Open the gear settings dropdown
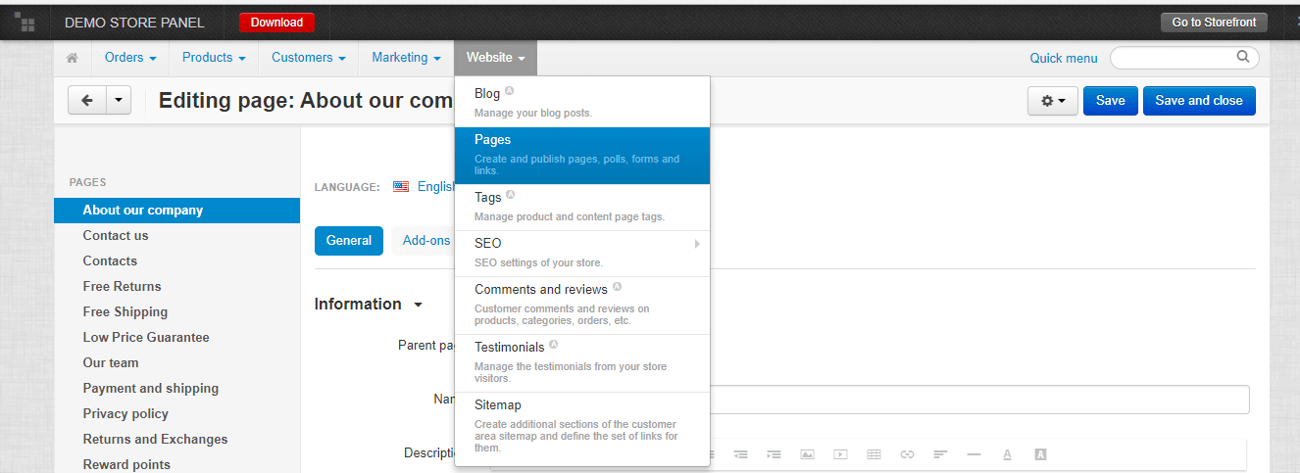 tap(1053, 101)
